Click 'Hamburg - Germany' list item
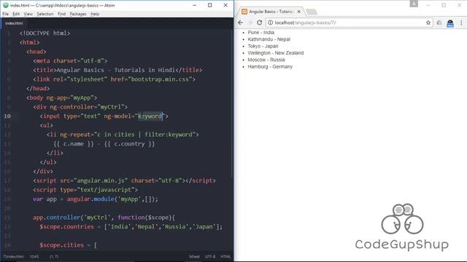467x262 pixels. [270, 66]
